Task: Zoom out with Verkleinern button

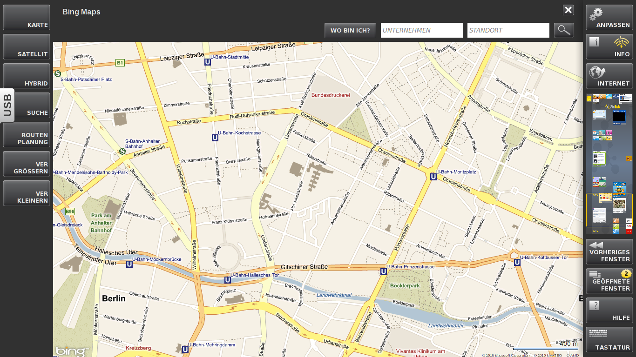Action: pyautogui.click(x=27, y=193)
